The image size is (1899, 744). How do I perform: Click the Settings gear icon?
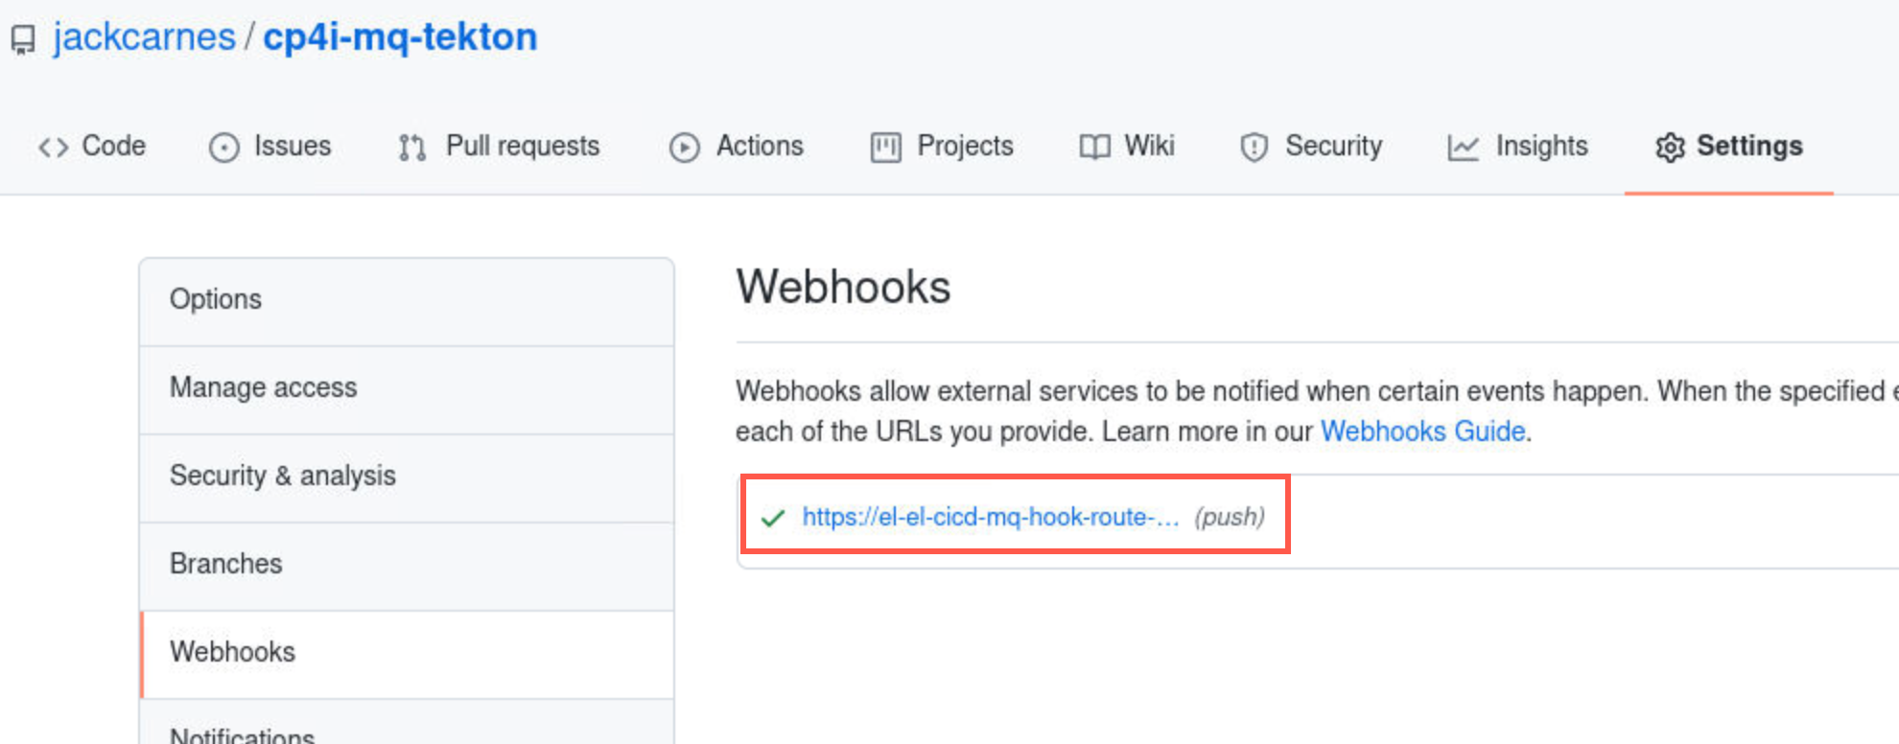click(x=1670, y=147)
